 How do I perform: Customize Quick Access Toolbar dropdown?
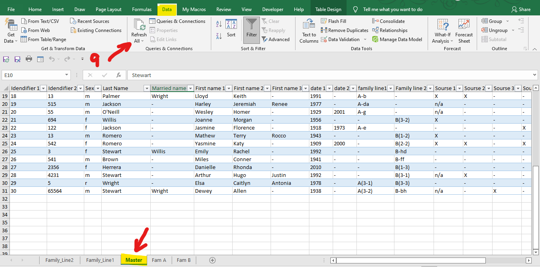point(83,59)
